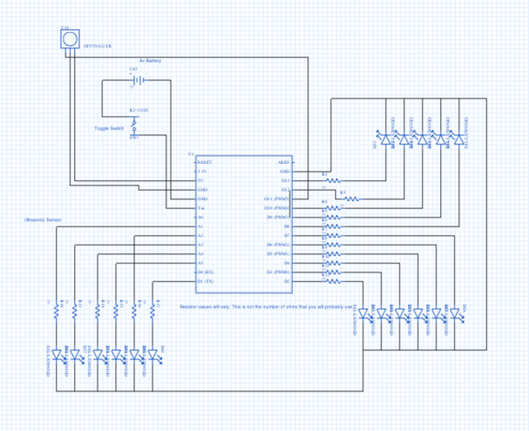Viewport: 529px width, 431px height.
Task: Click the RESET pin on the microcontroller
Action: click(203, 162)
